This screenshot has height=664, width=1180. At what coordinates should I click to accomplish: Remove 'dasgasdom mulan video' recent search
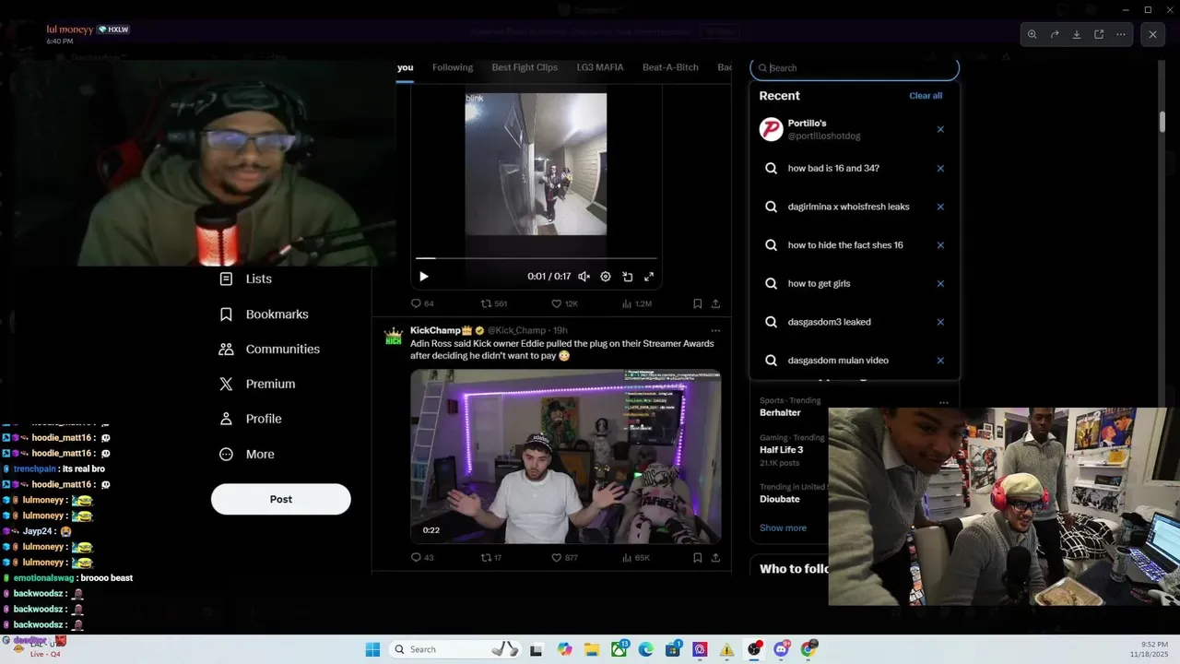[940, 361]
